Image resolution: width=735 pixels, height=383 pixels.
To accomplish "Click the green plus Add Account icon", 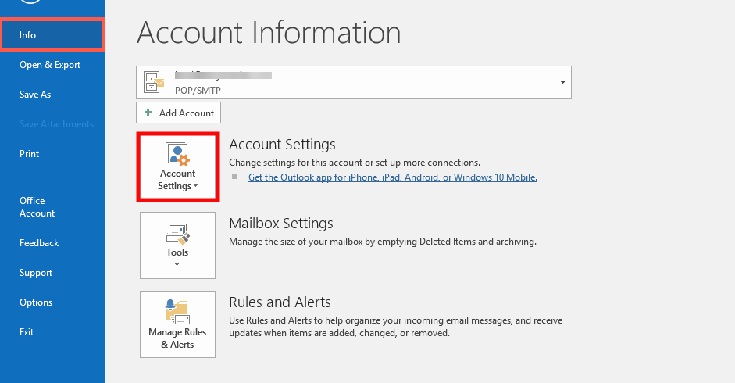I will tap(148, 113).
